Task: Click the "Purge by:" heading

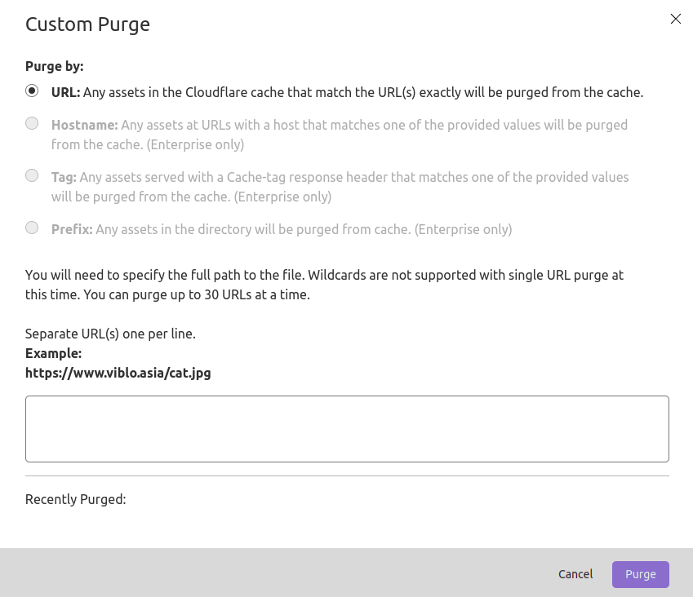Action: 55,66
